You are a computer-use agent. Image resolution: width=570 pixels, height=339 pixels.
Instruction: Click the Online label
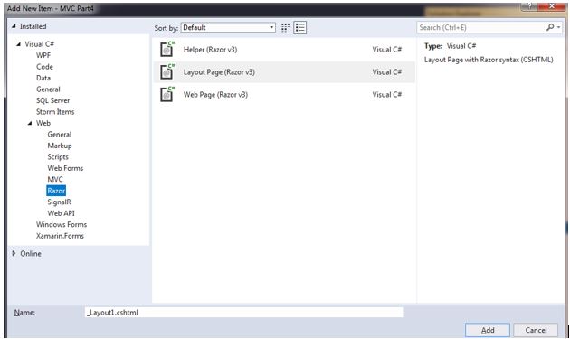(x=31, y=254)
